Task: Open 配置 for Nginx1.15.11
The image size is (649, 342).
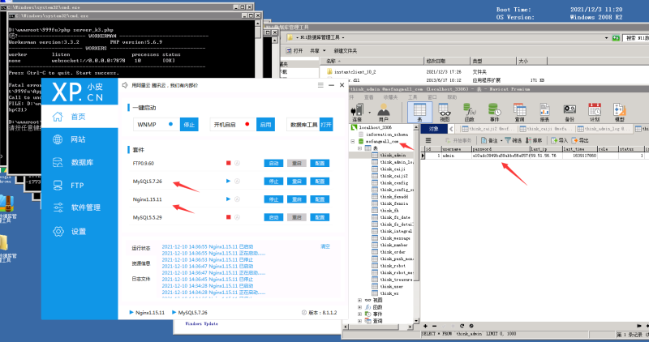Action: coord(320,199)
